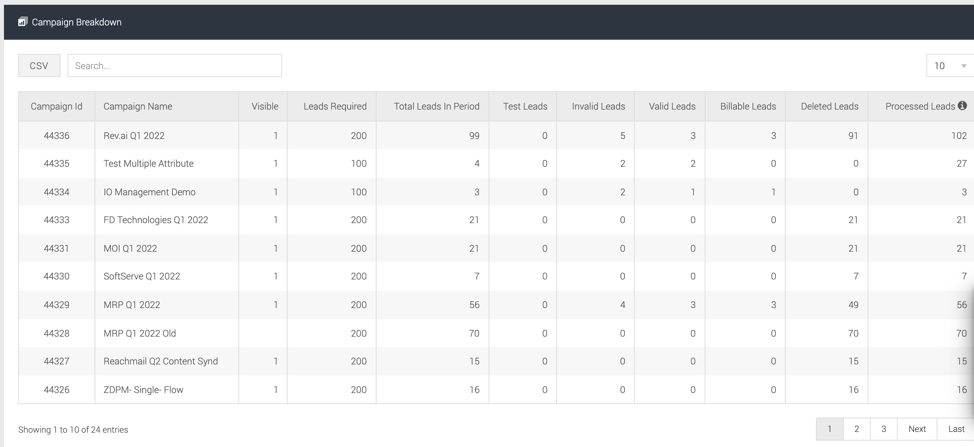Image resolution: width=974 pixels, height=447 pixels.
Task: Click campaign id 44331
Action: point(56,249)
